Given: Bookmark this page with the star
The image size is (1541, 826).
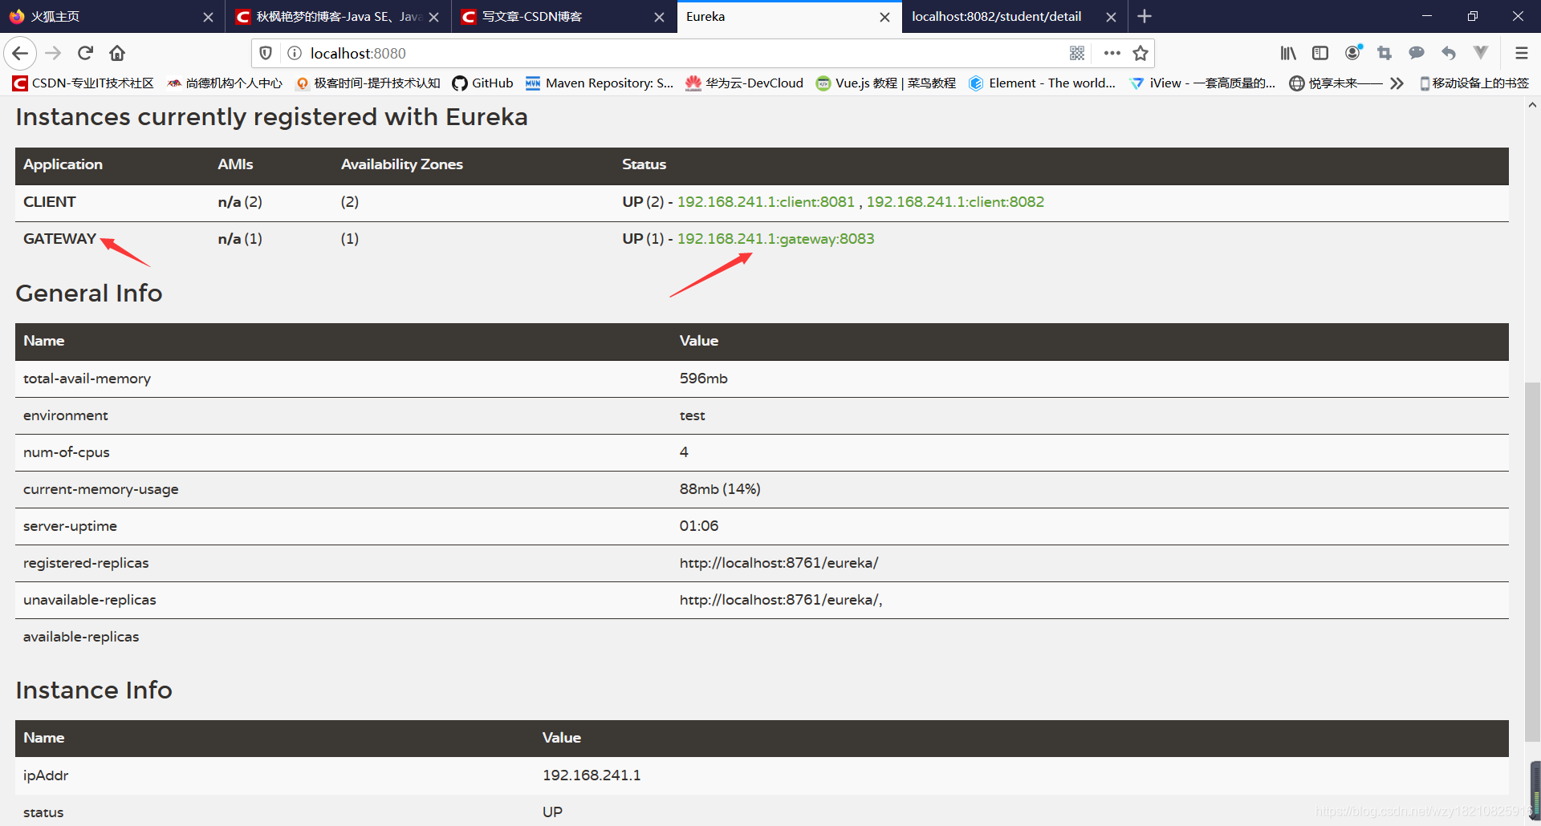Looking at the screenshot, I should click(x=1141, y=53).
